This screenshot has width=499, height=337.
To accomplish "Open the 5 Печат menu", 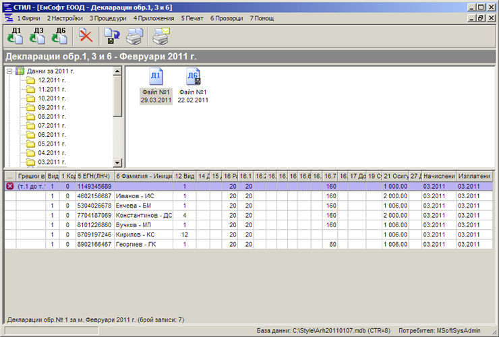I will click(192, 18).
